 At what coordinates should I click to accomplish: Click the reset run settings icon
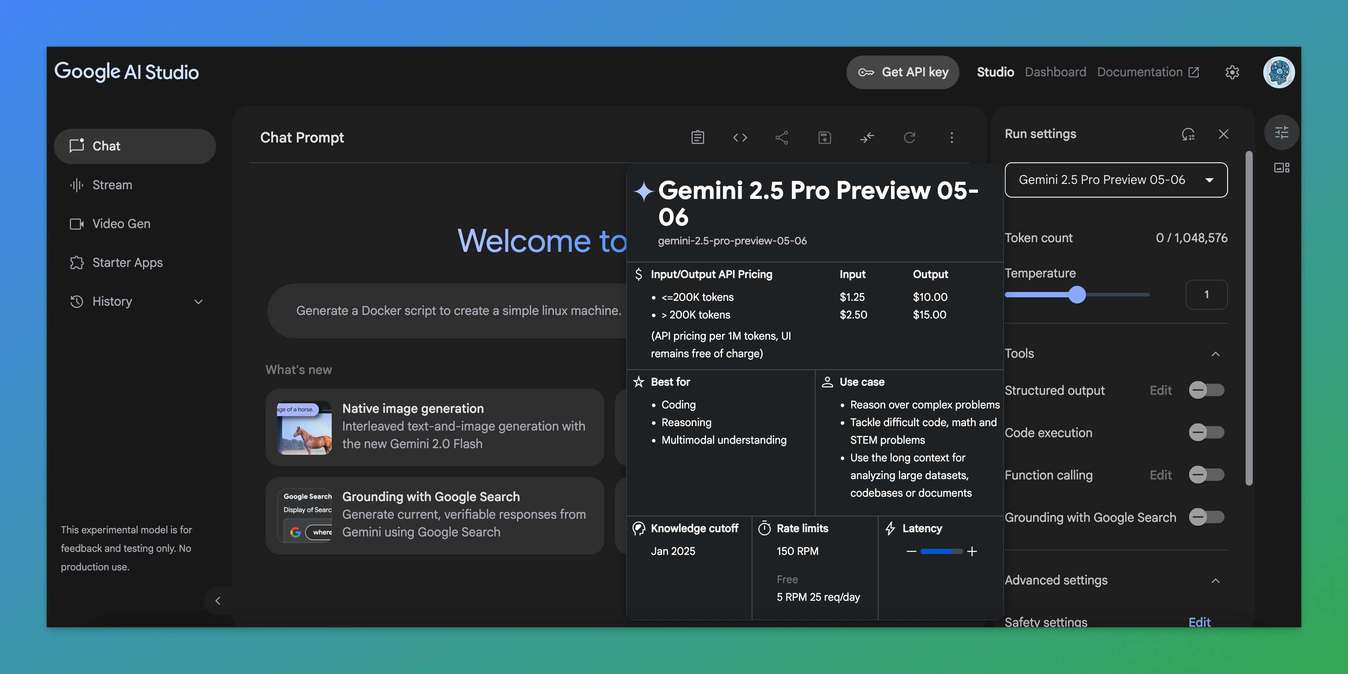point(1188,135)
